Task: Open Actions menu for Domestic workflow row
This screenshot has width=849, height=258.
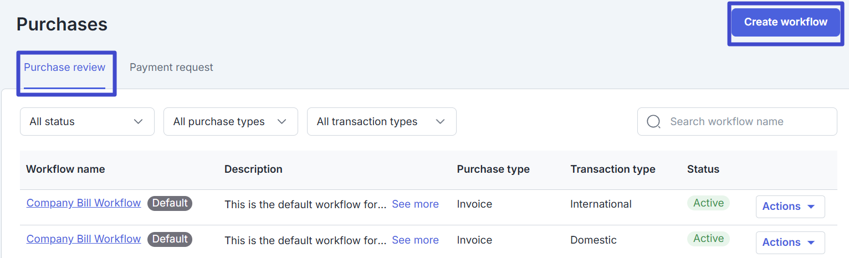Action: [790, 242]
